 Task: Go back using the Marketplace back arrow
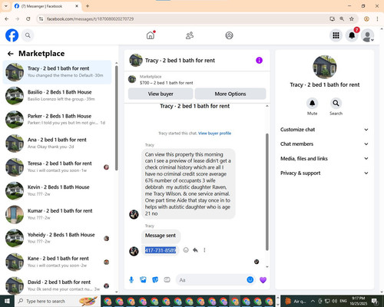11,54
